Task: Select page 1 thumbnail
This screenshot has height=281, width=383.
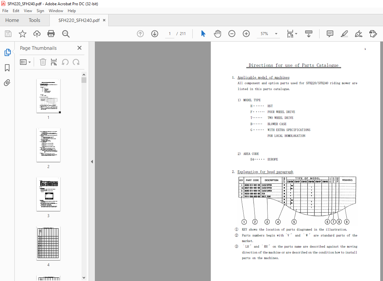Action: click(48, 96)
